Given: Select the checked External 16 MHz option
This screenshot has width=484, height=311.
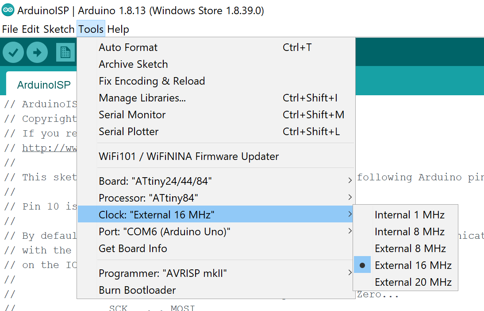Looking at the screenshot, I should click(413, 265).
